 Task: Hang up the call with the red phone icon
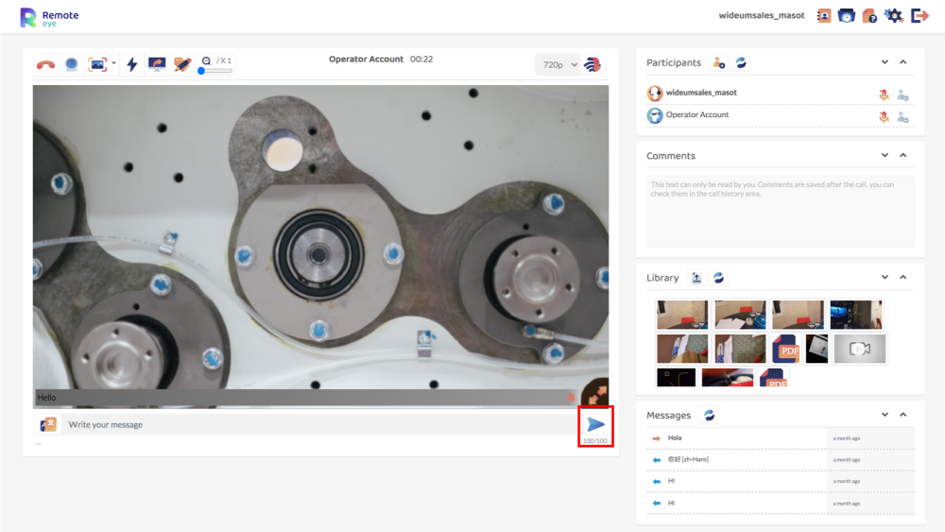[x=45, y=64]
